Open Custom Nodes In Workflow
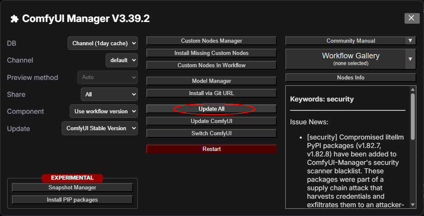 coord(211,65)
